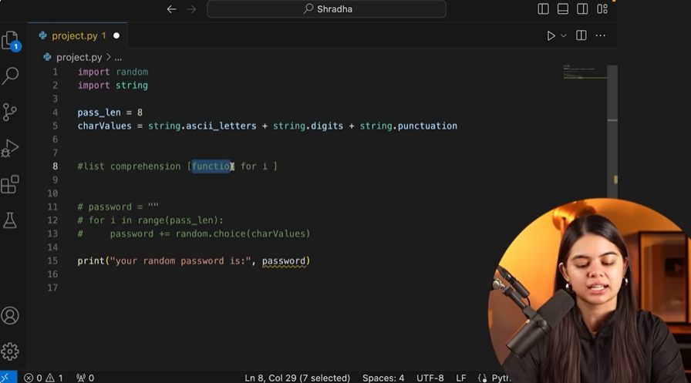Click the vertical editor scrollbar
This screenshot has width=691, height=383.
(612, 131)
